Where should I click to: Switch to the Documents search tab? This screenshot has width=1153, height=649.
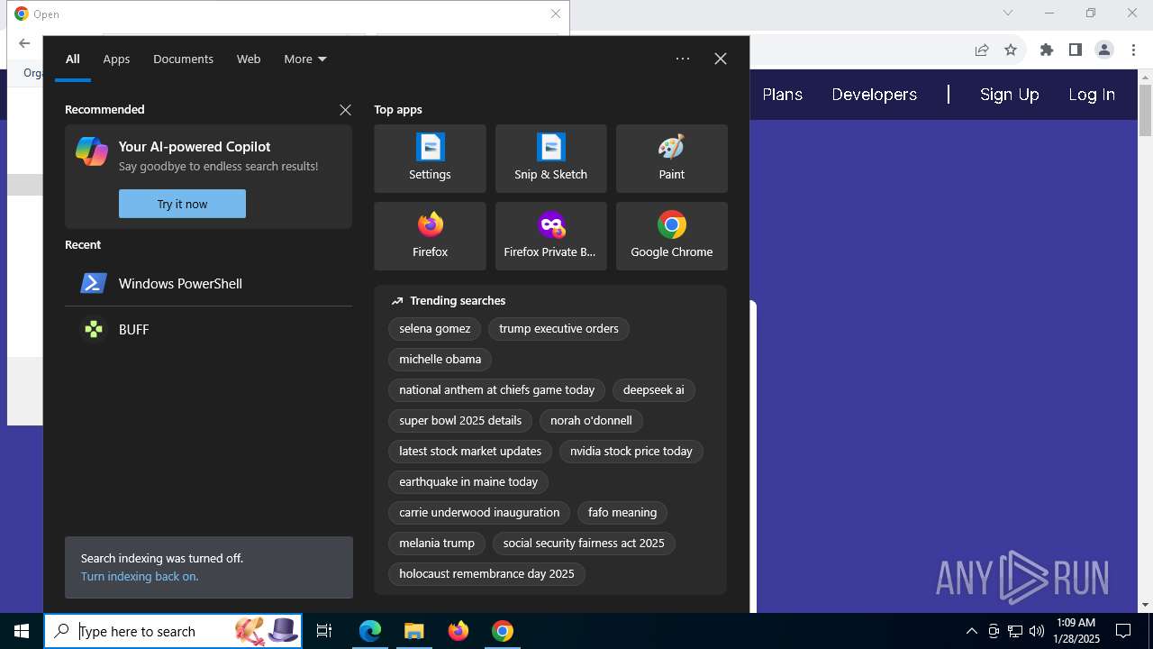(x=183, y=59)
